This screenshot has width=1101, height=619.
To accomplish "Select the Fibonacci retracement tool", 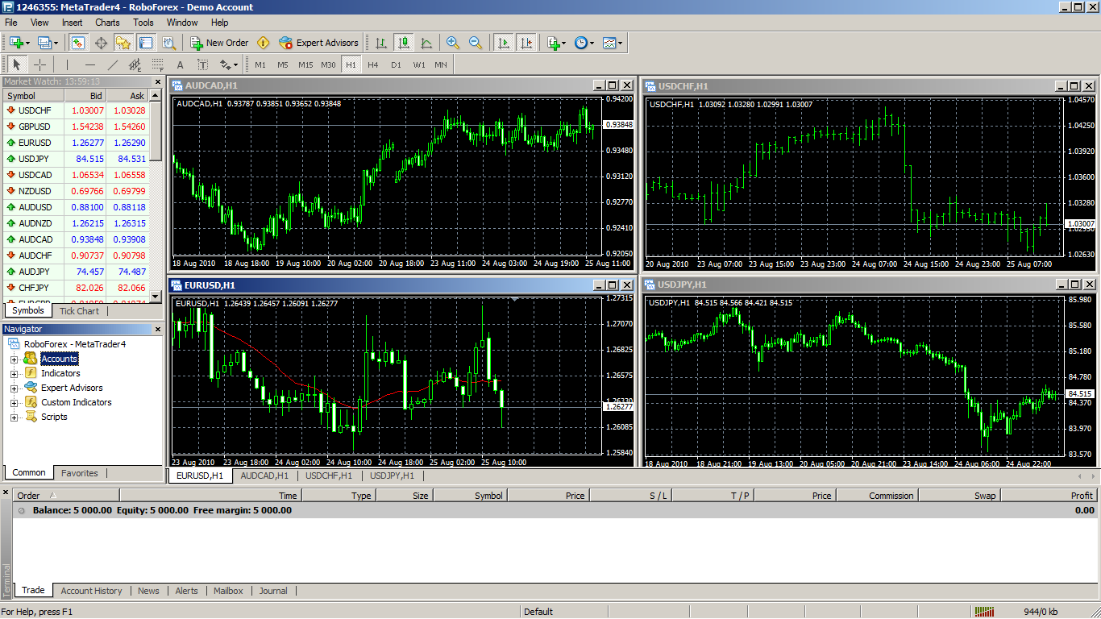I will coord(158,64).
